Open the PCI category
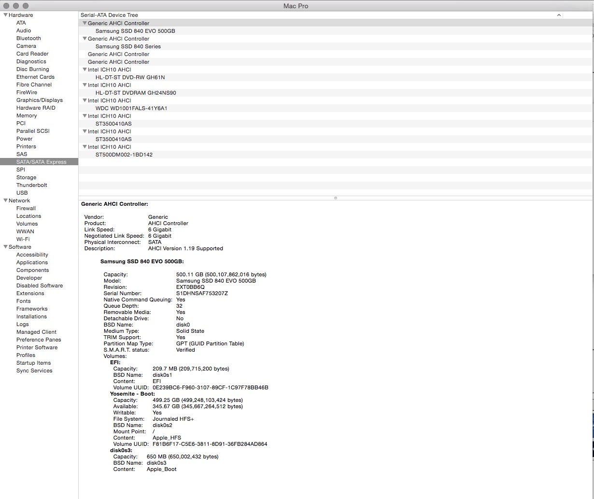The width and height of the screenshot is (594, 499). (x=21, y=123)
